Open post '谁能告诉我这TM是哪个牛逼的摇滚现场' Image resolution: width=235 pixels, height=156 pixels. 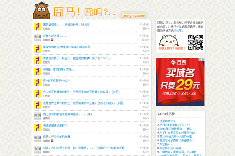point(67,47)
